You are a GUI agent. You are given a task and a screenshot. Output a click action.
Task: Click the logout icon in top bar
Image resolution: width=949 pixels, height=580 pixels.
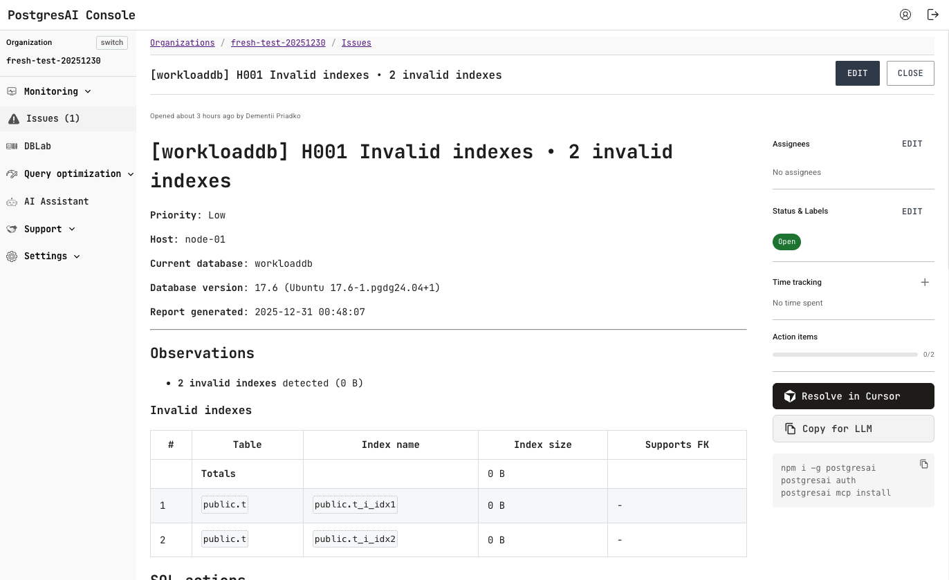coord(933,15)
